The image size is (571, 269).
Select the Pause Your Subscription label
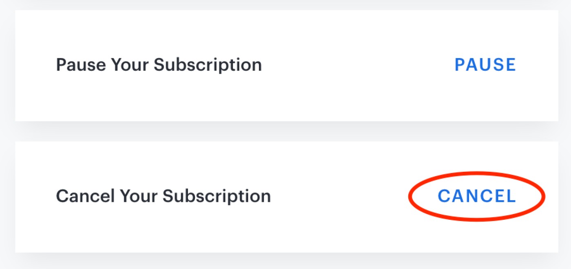point(159,65)
